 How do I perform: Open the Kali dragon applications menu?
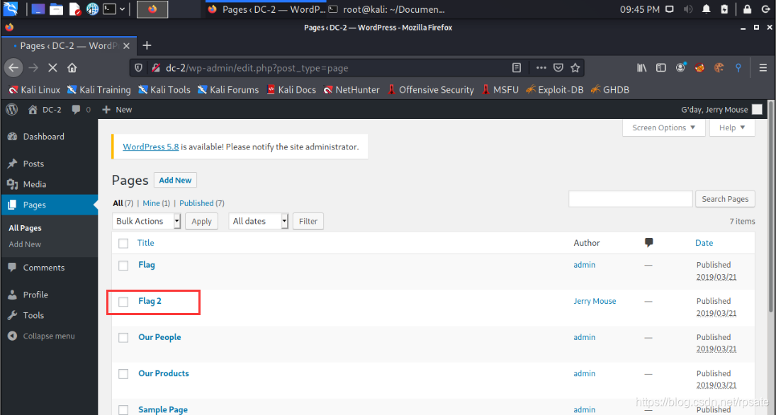(x=11, y=9)
